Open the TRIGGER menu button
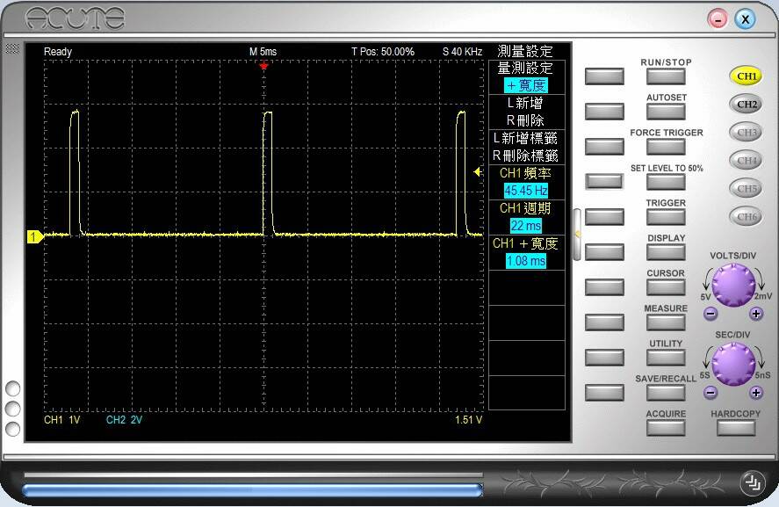 point(666,217)
